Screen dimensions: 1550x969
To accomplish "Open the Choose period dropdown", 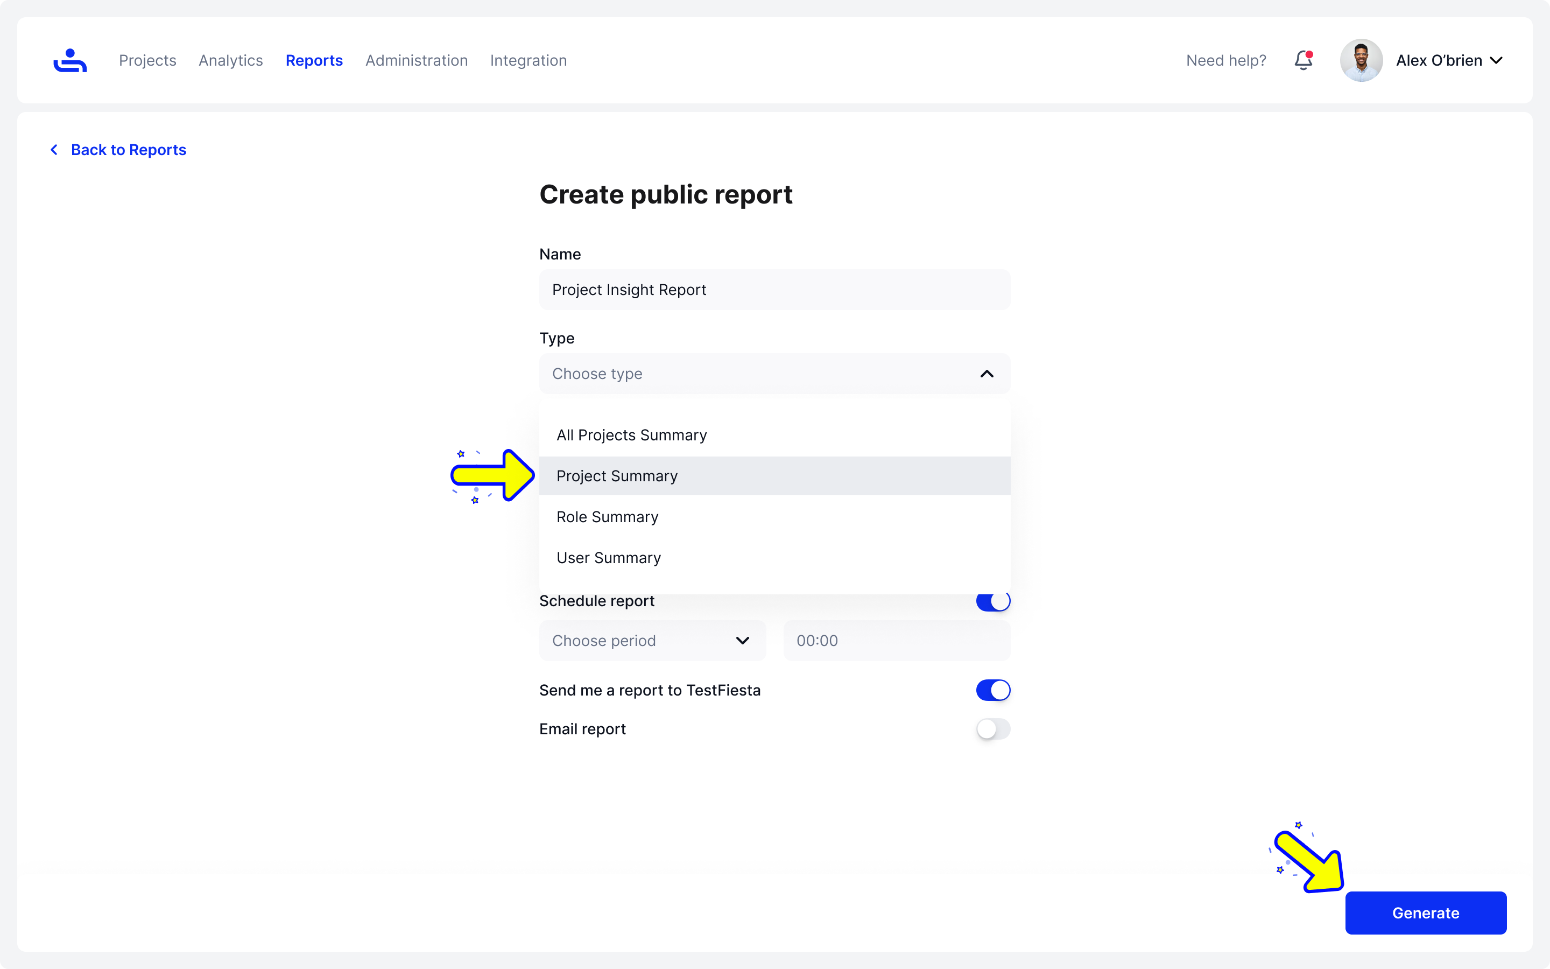I will pyautogui.click(x=651, y=641).
